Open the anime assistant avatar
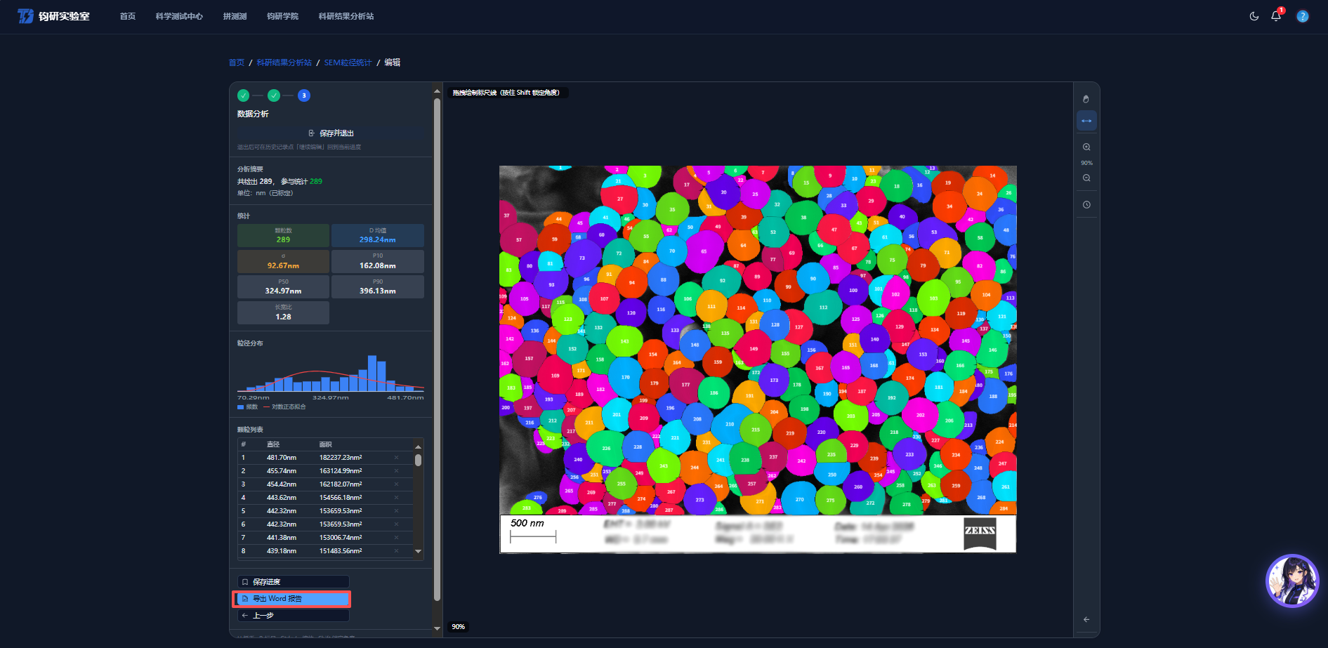Image resolution: width=1328 pixels, height=648 pixels. tap(1292, 581)
